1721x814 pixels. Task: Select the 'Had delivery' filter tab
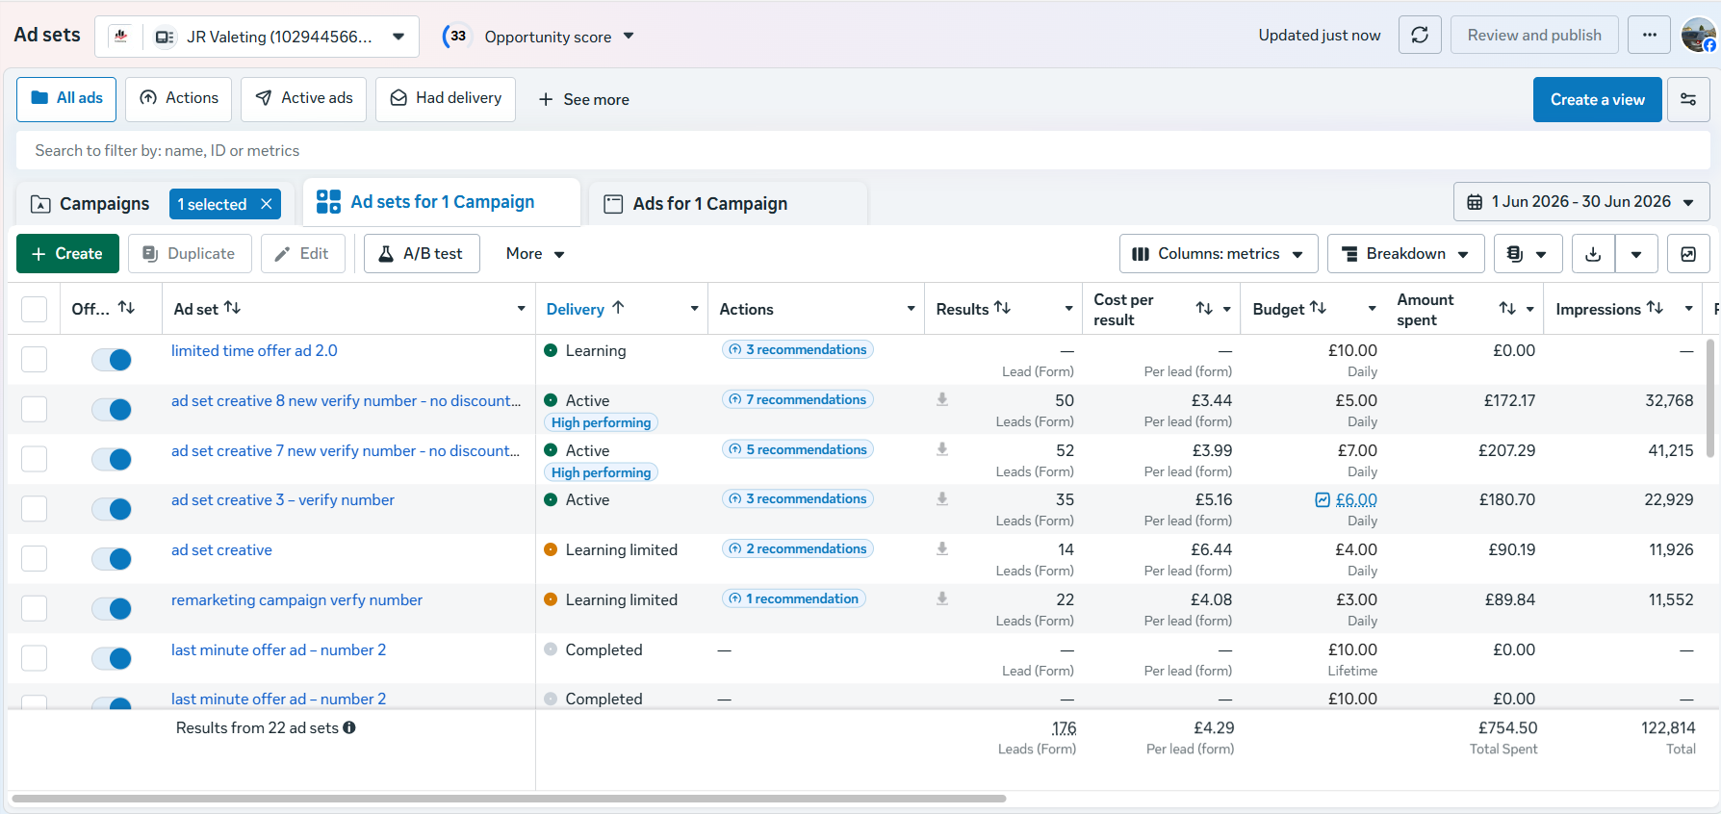pyautogui.click(x=446, y=99)
